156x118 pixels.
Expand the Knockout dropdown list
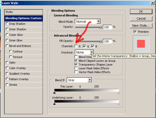click(91, 52)
